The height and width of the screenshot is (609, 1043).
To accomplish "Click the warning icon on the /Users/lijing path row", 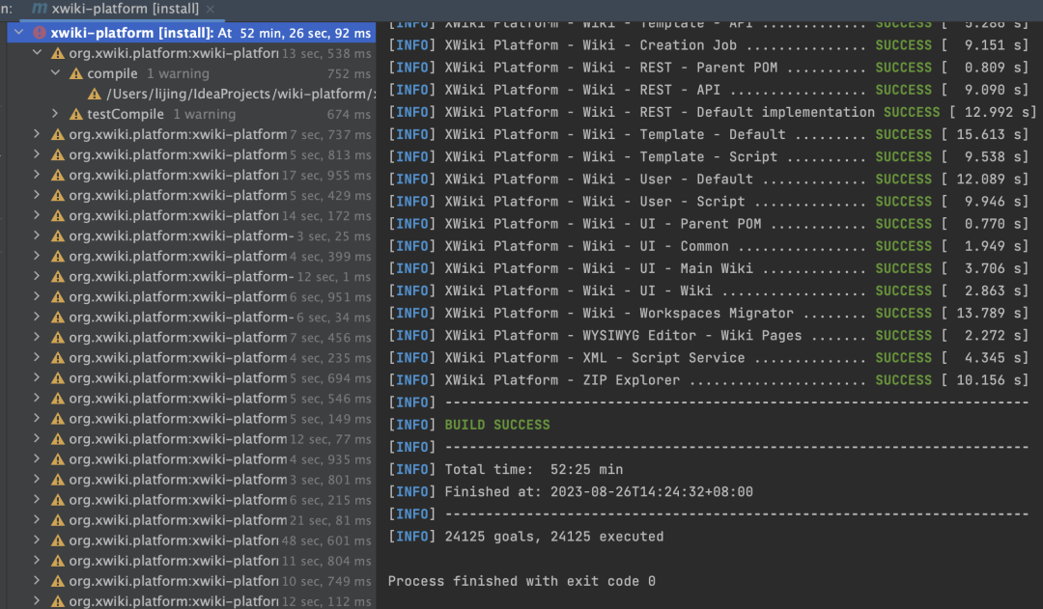I will point(95,94).
